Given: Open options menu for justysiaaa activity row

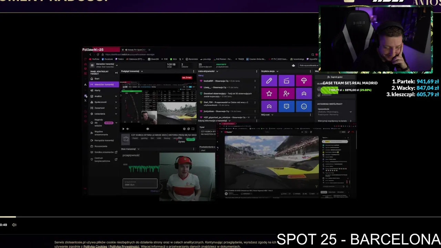Looking at the screenshot, I should pyautogui.click(x=255, y=111).
